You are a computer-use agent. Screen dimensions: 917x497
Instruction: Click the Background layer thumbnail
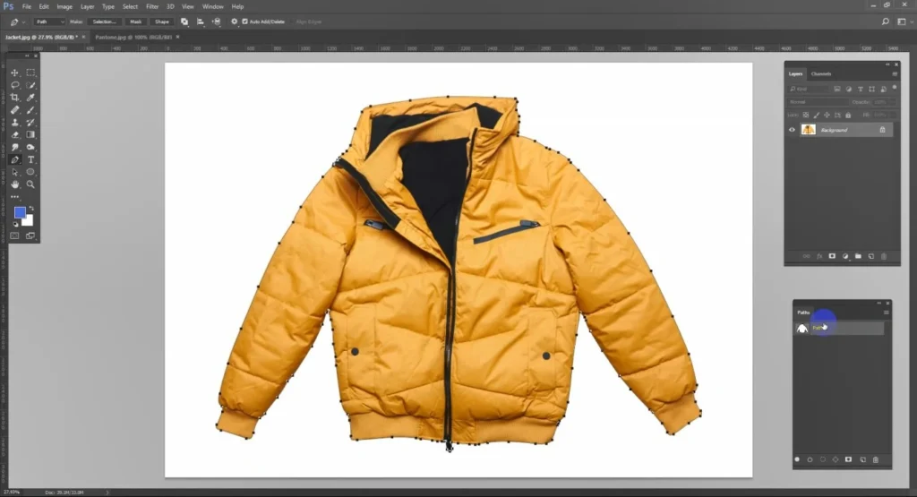[x=809, y=130]
